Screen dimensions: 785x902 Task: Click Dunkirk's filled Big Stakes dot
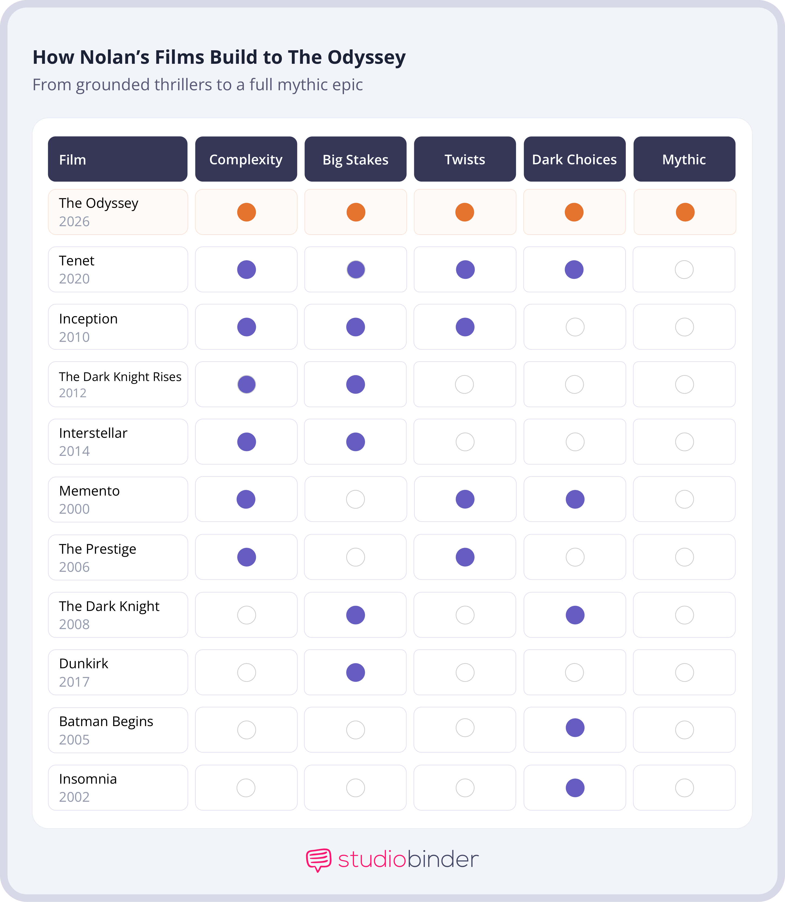pos(355,673)
